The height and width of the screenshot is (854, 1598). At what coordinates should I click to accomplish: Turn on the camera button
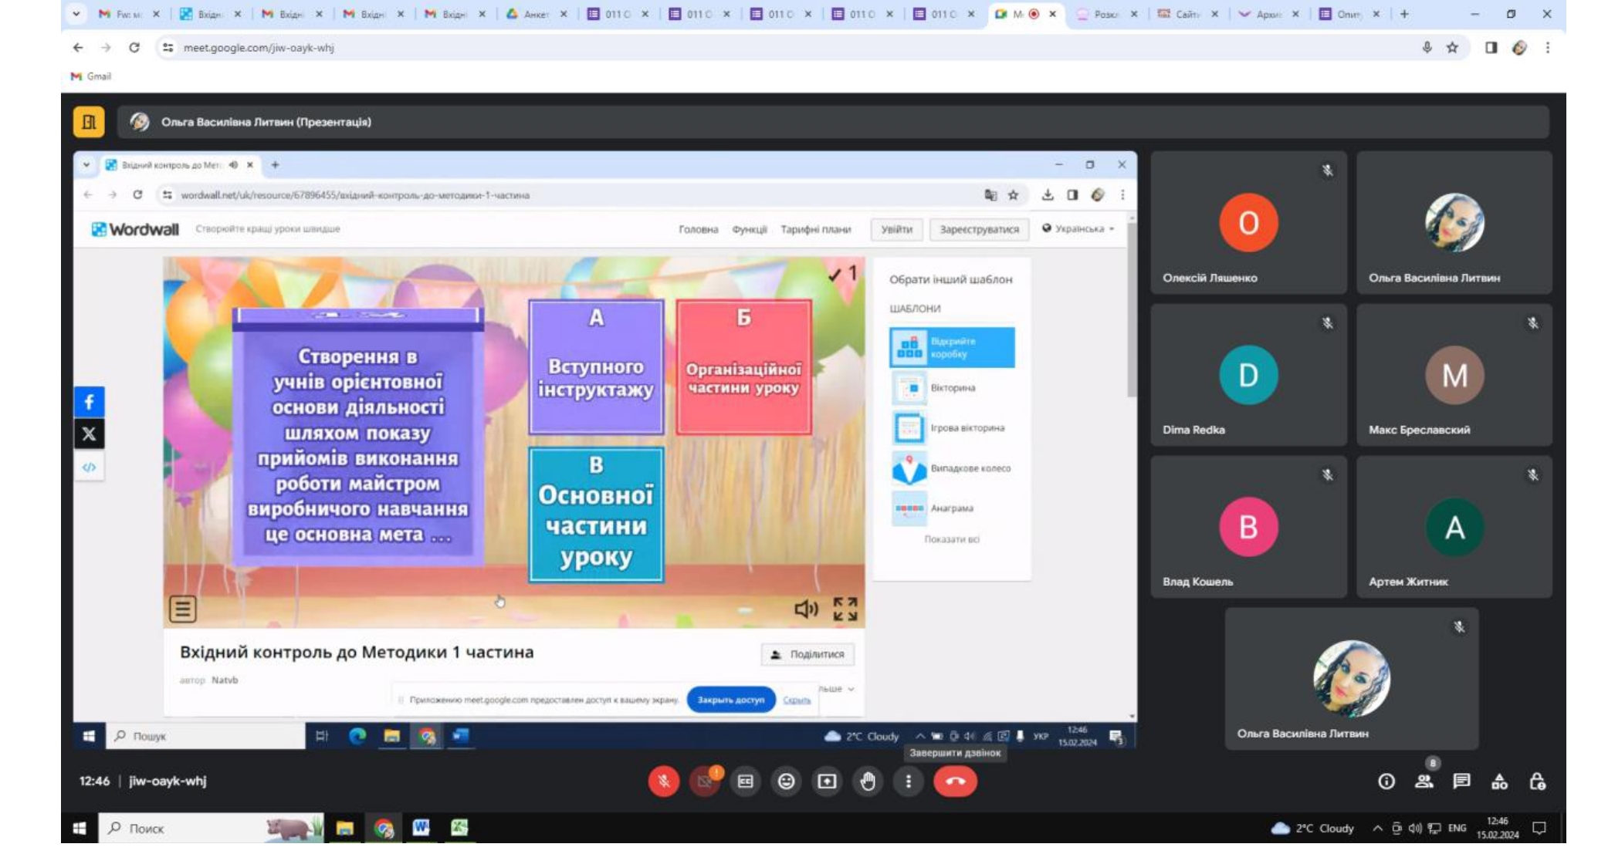704,781
